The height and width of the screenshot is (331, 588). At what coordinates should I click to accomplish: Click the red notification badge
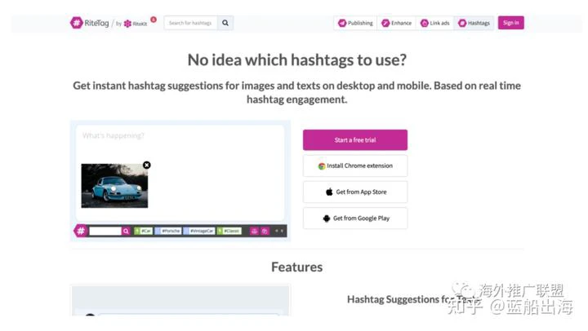click(154, 20)
